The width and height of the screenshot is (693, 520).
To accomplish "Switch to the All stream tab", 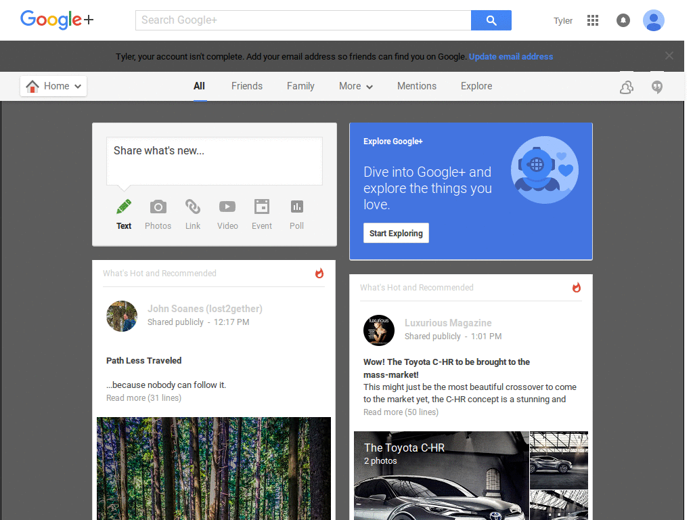I will (x=200, y=86).
